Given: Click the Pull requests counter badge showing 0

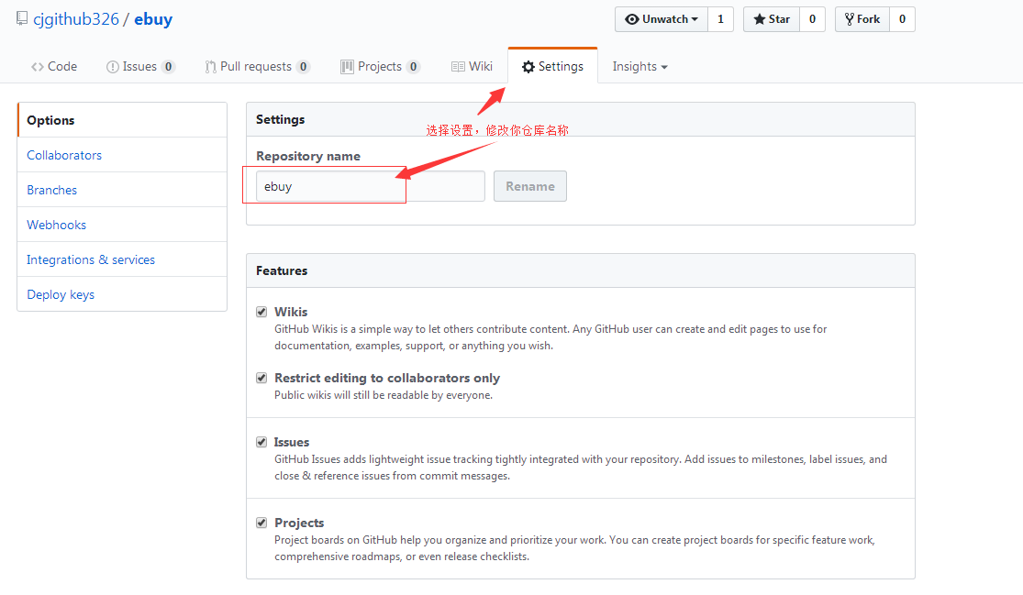Looking at the screenshot, I should click(303, 67).
